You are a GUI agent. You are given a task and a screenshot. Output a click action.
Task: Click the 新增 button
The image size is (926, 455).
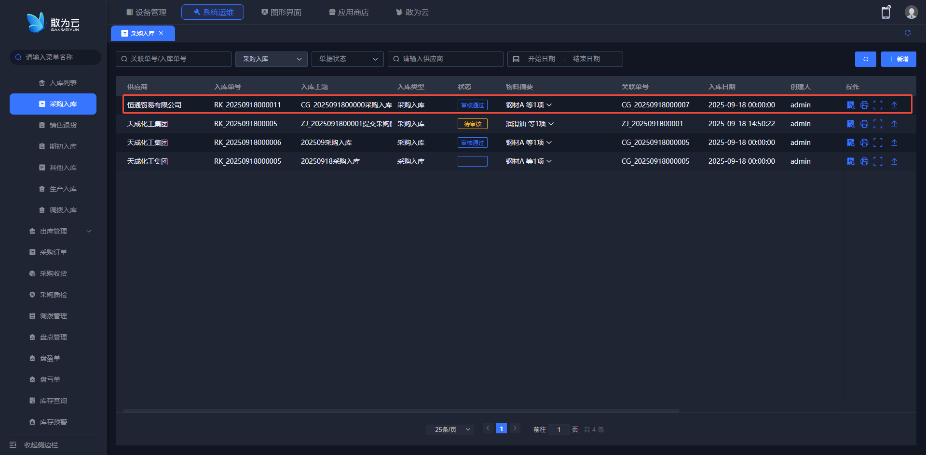click(898, 59)
